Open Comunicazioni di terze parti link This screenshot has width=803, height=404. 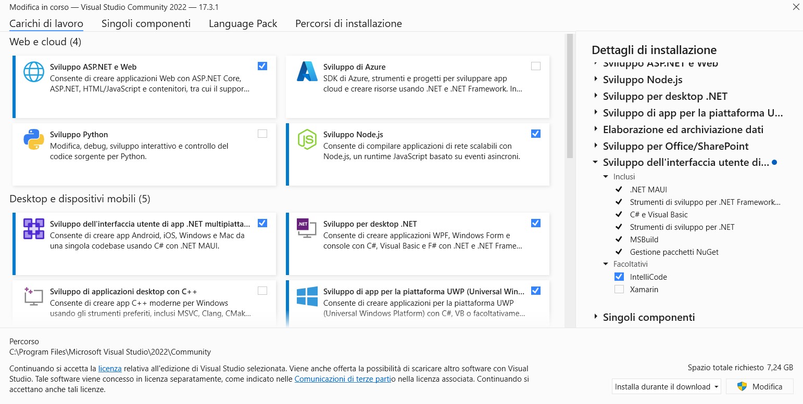(x=343, y=379)
